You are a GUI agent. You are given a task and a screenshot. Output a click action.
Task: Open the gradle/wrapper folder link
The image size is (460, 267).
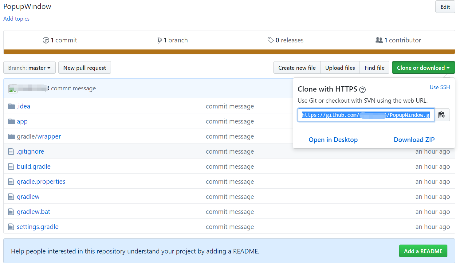point(39,136)
